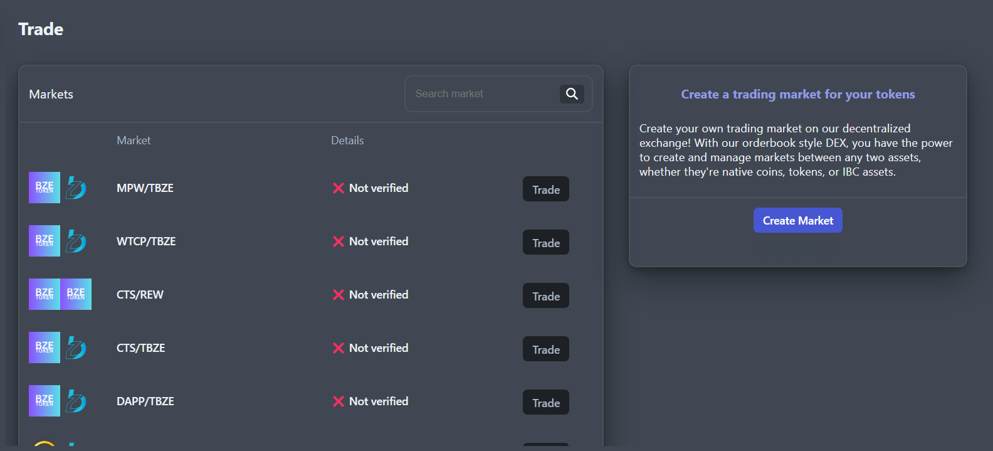Click the blue TBZE logo in CTS/TBZE row

pos(76,348)
